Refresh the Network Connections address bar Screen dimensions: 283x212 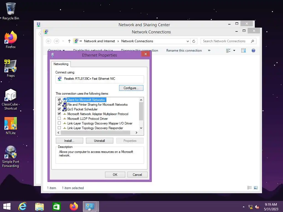pos(194,41)
